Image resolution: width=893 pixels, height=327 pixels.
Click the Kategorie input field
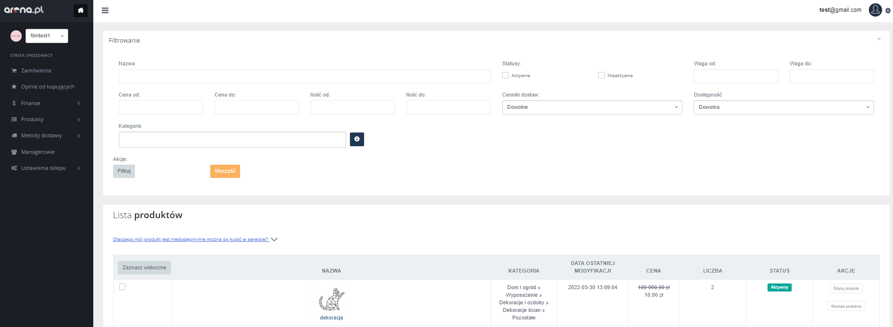(232, 140)
